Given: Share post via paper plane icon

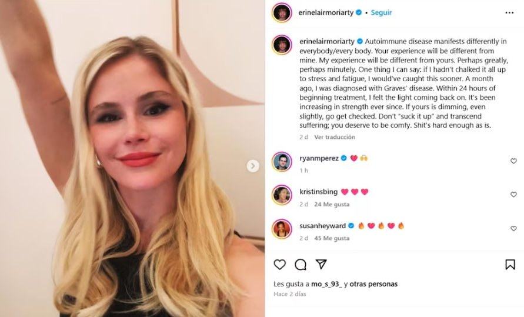Looking at the screenshot, I should 321,264.
